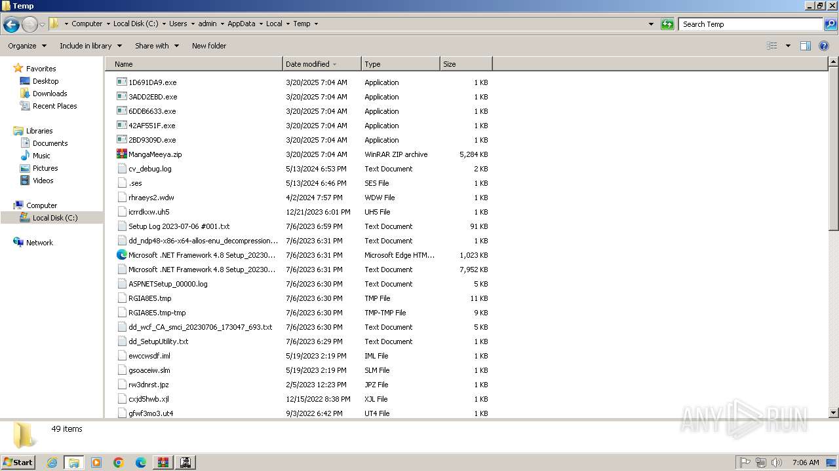Select Documents library in navigation pane
The image size is (839, 471).
[x=44, y=143]
